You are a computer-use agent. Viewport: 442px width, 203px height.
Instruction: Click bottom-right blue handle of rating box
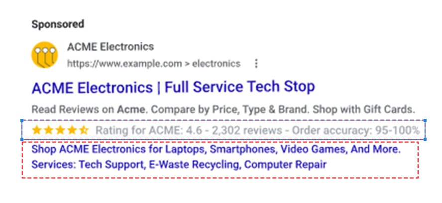coord(426,140)
